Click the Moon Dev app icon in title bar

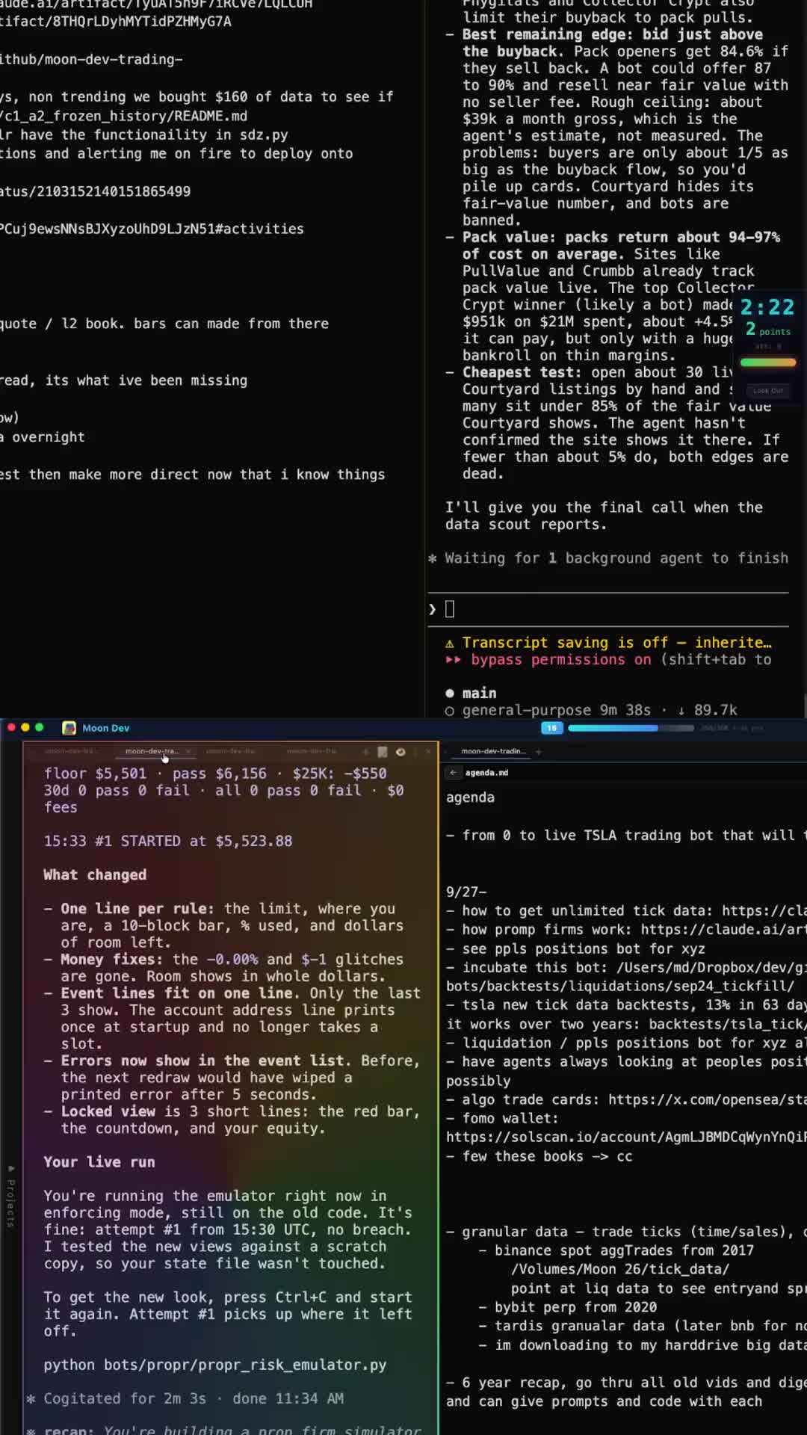point(69,728)
